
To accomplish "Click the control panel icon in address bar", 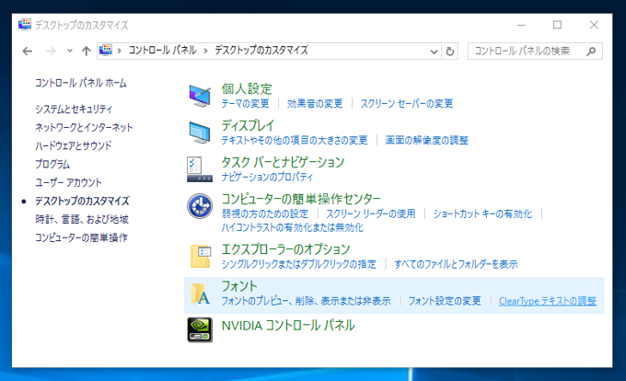I will coord(105,51).
